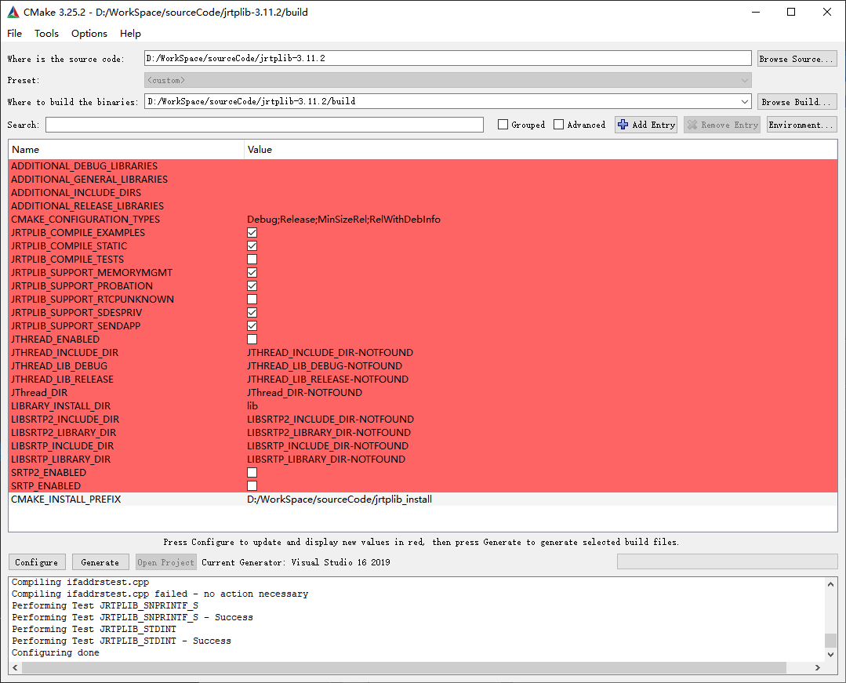Image resolution: width=846 pixels, height=683 pixels.
Task: Select the CMAKE_INSTALL_PREFIX entry name
Action: coord(66,499)
